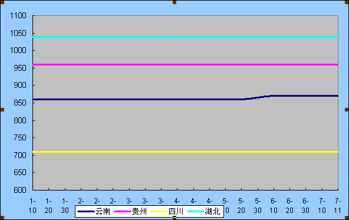Select the top center resize handle

(174, 2)
